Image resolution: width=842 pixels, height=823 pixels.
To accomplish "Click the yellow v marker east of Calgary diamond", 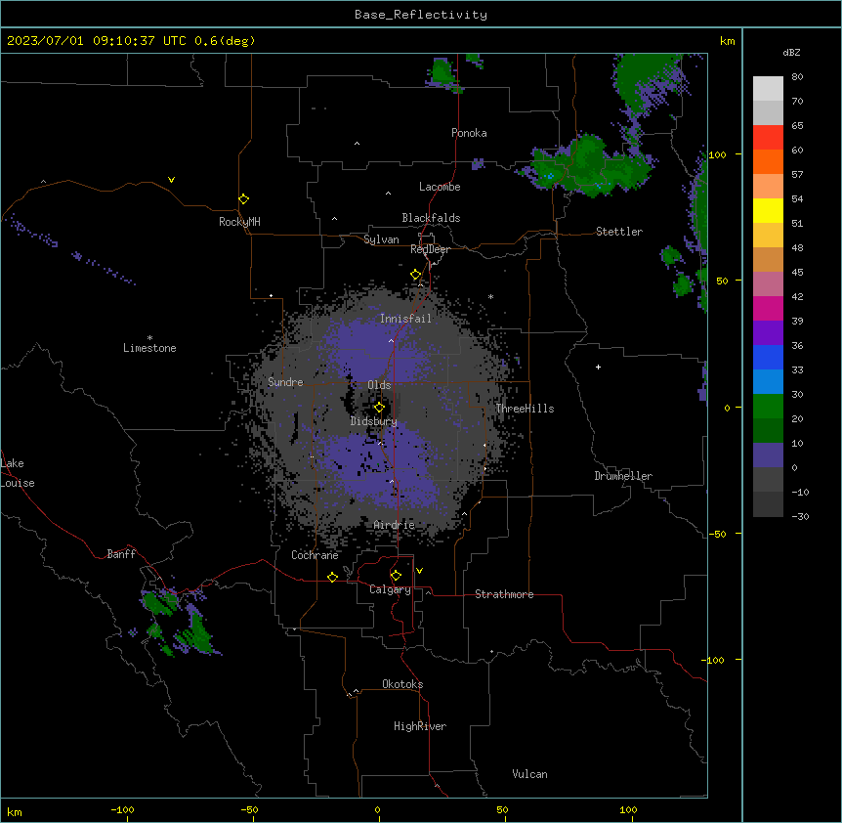I will pyautogui.click(x=419, y=571).
